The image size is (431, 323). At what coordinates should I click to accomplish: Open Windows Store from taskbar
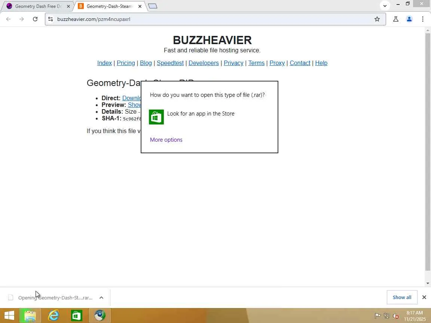(76, 316)
